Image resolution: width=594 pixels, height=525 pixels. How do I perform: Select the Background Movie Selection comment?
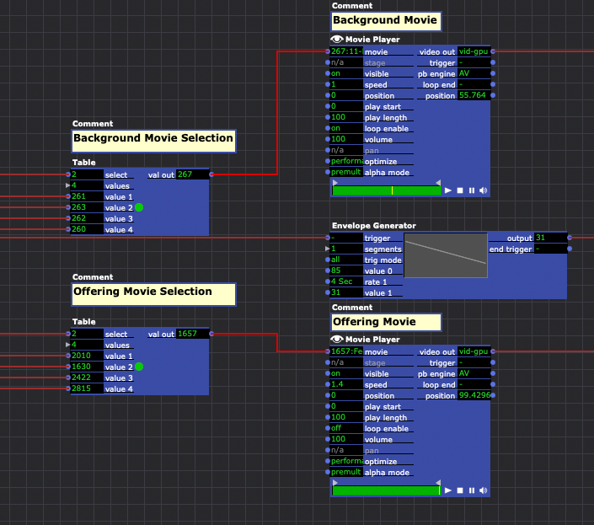153,139
